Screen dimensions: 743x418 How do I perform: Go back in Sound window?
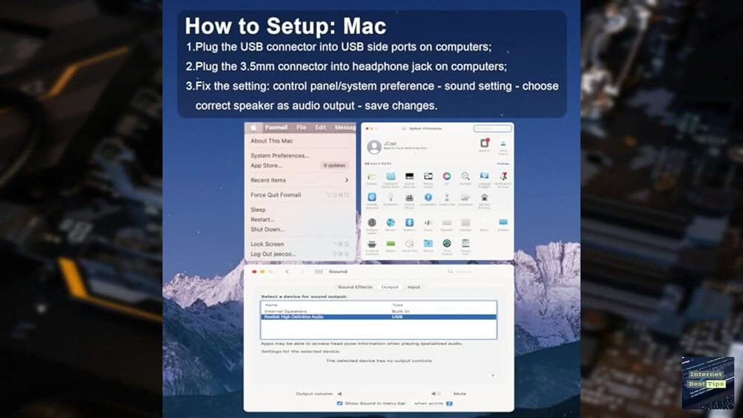287,271
